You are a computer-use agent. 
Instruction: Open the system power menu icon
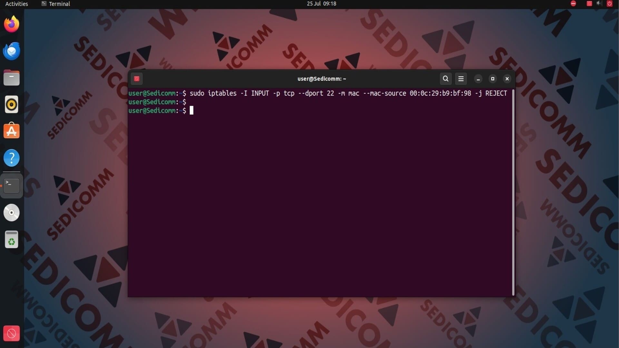point(609,4)
